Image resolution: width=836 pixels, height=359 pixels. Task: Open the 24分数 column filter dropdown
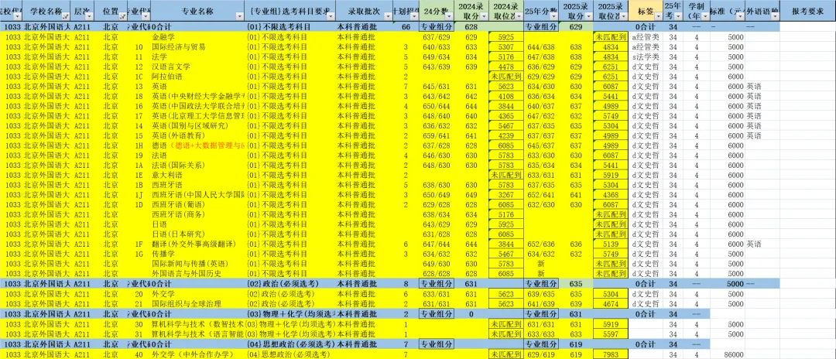coord(450,17)
